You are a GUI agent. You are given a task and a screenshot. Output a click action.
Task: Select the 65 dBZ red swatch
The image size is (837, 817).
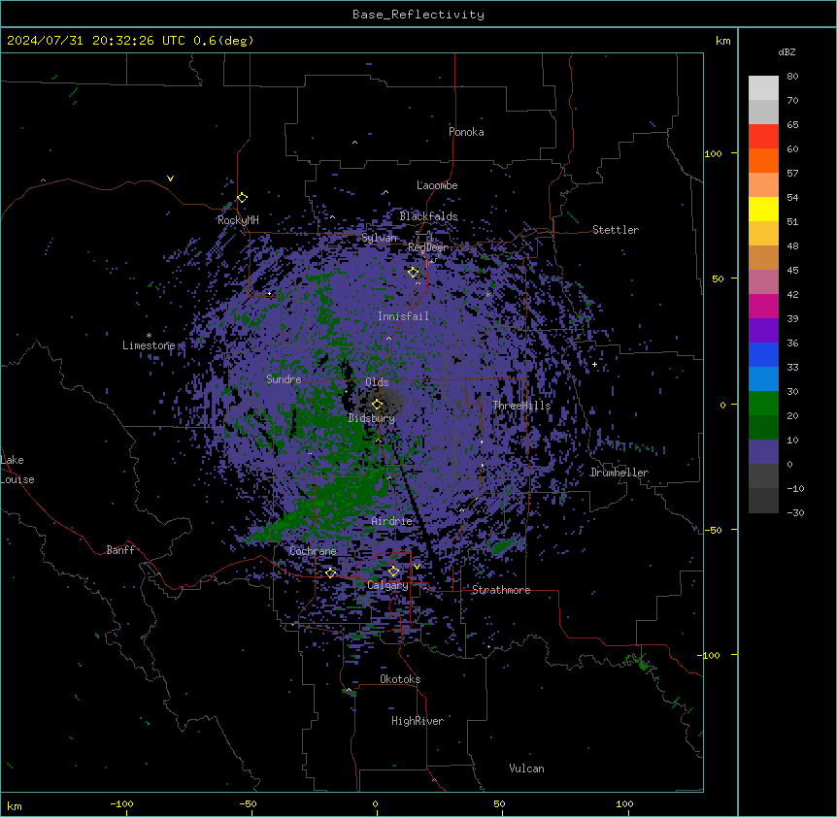[x=763, y=137]
